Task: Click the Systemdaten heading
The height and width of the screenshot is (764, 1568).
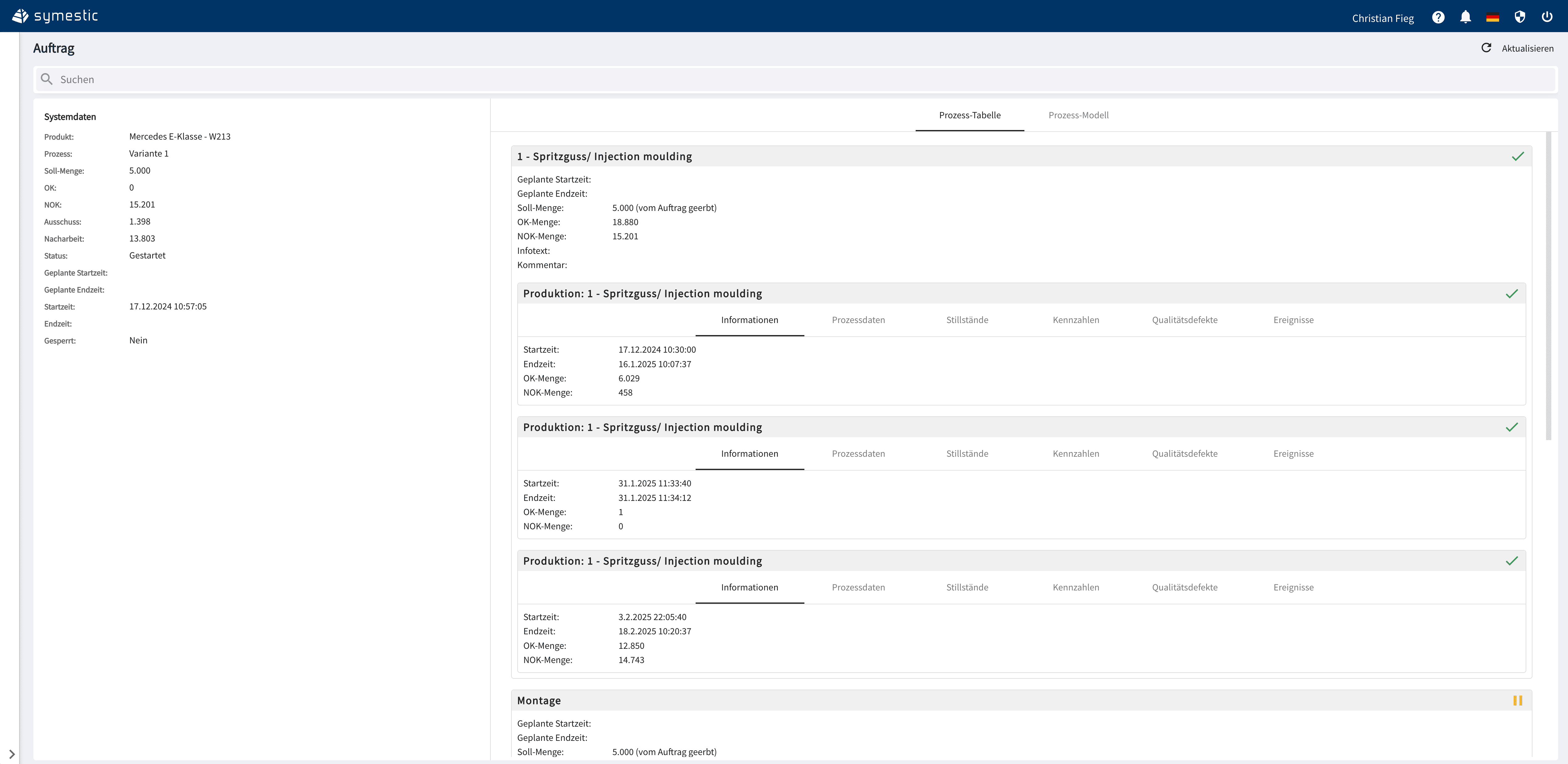Action: tap(70, 117)
